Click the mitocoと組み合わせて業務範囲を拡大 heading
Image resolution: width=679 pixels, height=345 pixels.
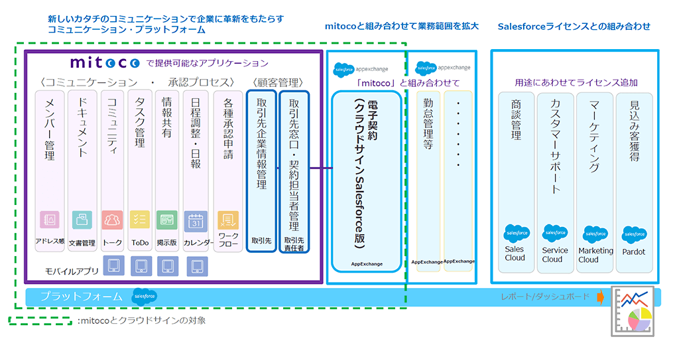402,27
